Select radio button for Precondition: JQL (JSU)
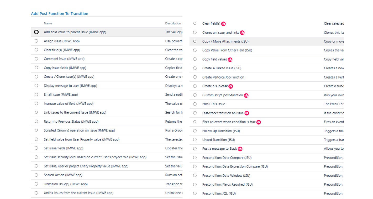This screenshot has width=373, height=199. pos(195,193)
